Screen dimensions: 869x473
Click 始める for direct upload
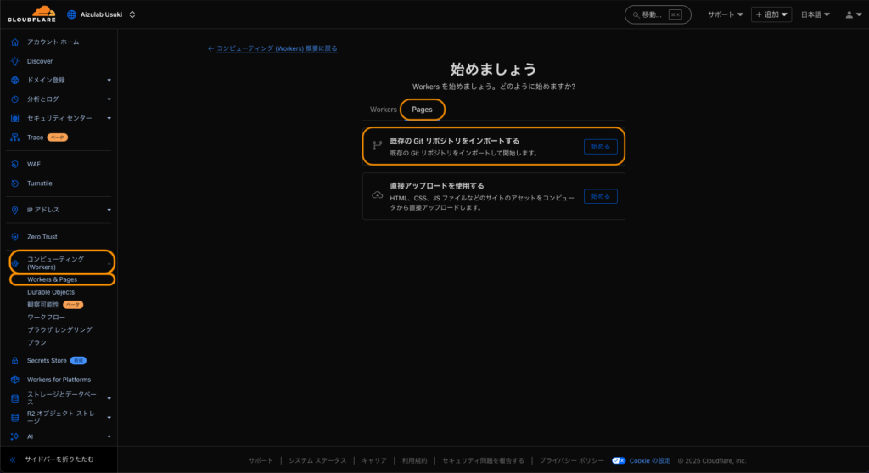[600, 196]
